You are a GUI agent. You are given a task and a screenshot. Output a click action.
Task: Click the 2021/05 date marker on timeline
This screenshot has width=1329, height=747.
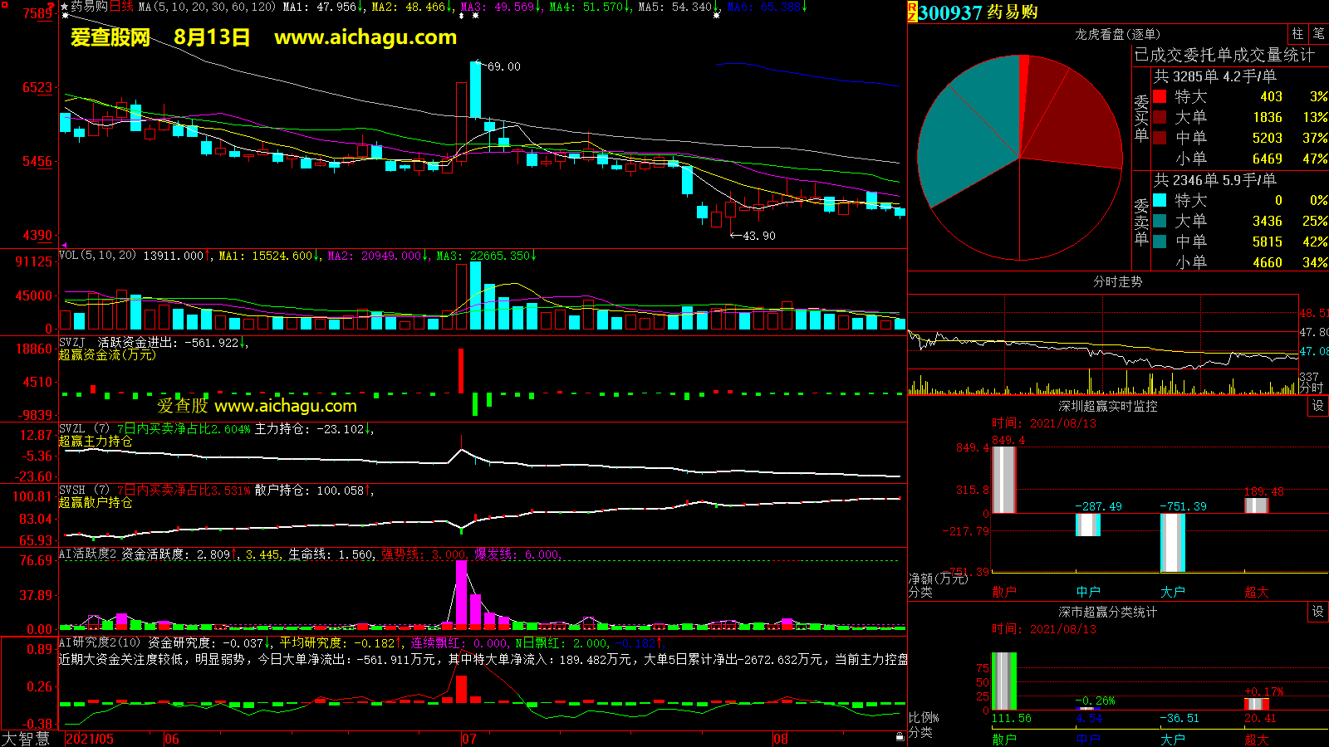click(x=90, y=739)
